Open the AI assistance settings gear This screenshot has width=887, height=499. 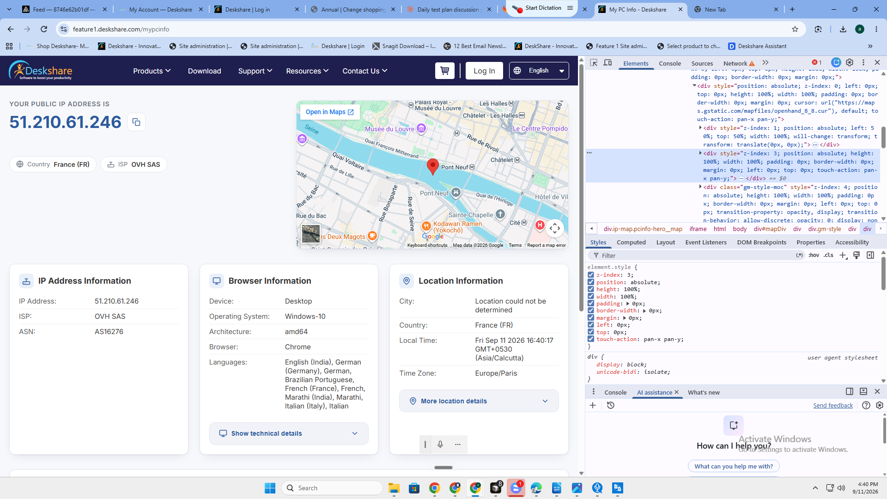880,405
